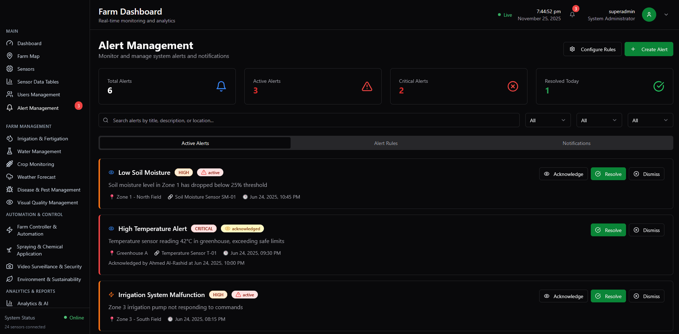This screenshot has height=334, width=679.
Task: Click the superadmin avatar icon
Action: [649, 15]
